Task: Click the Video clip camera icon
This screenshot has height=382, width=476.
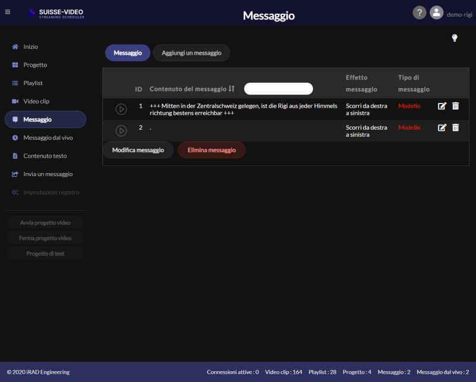Action: coord(15,101)
